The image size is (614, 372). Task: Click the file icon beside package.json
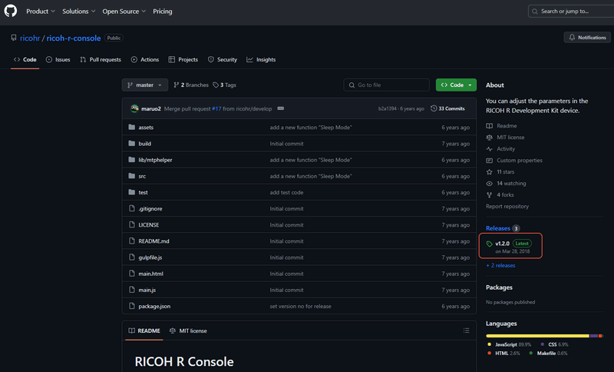pyautogui.click(x=132, y=306)
